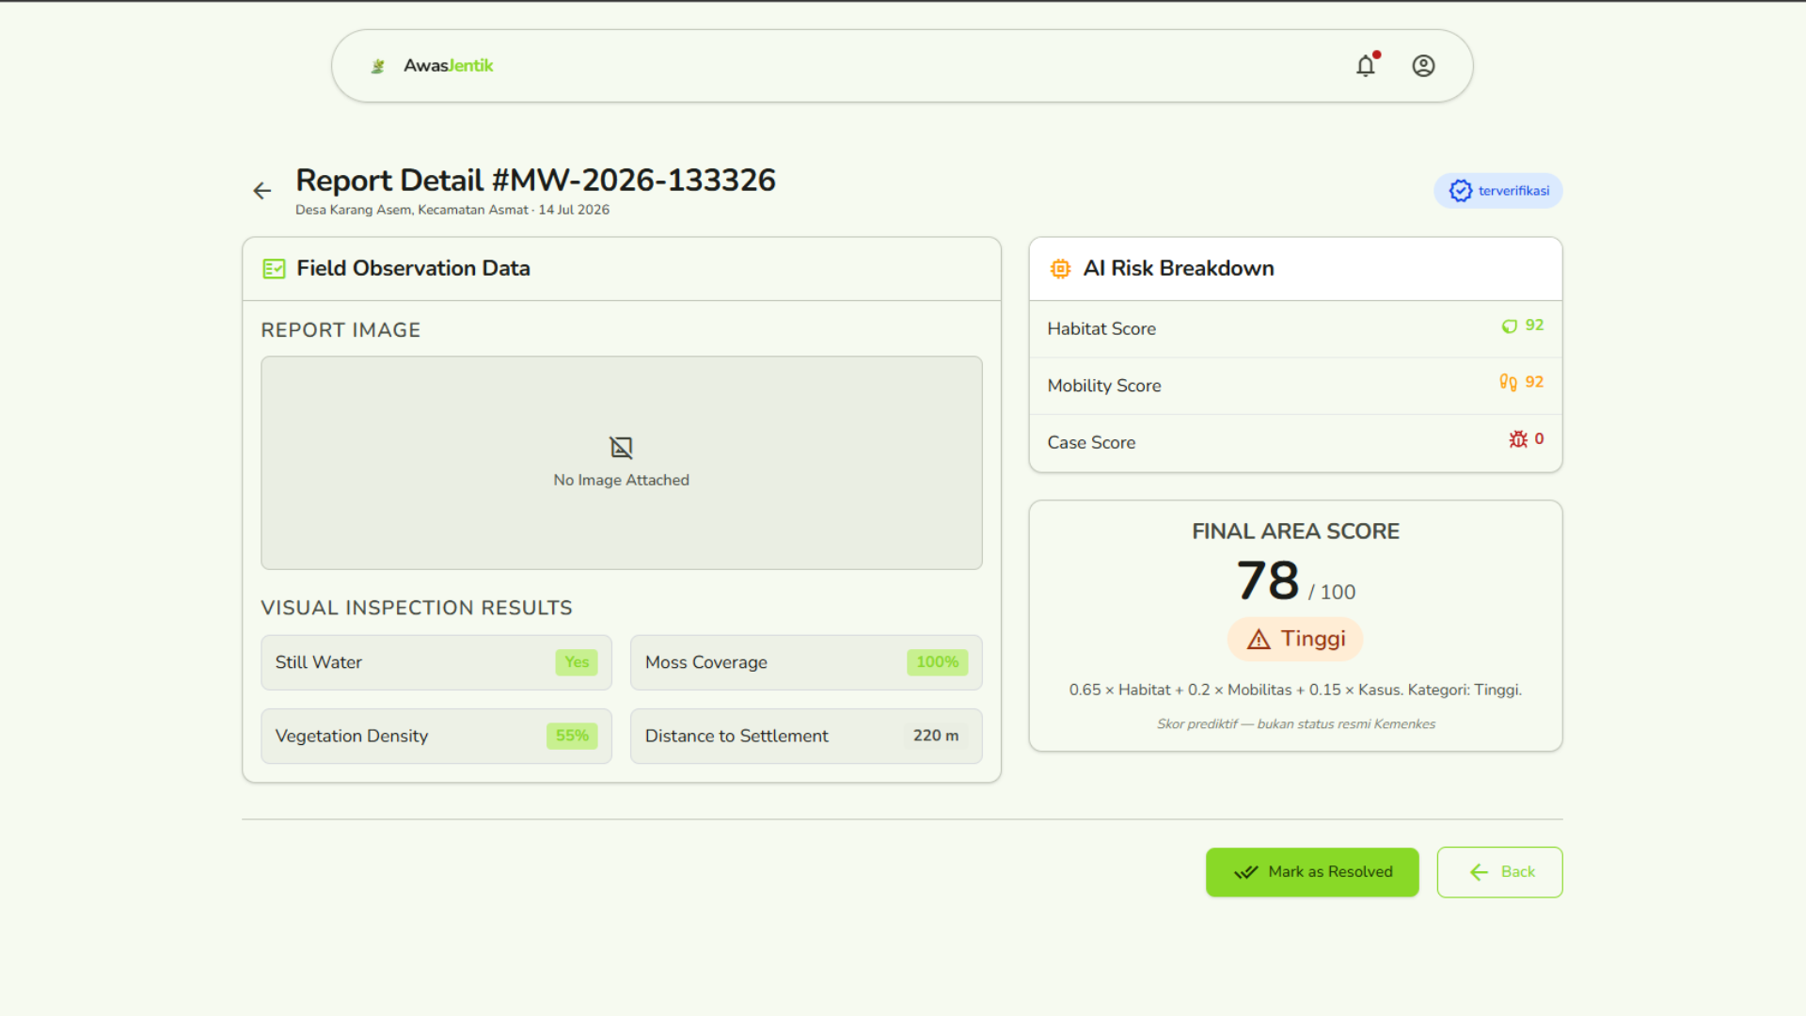Click the Distance to Settlement card
The width and height of the screenshot is (1806, 1016).
click(x=806, y=736)
